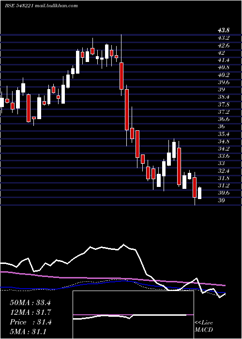Click the 37.2 price axis label
The height and width of the screenshot is (339, 242).
[224, 112]
